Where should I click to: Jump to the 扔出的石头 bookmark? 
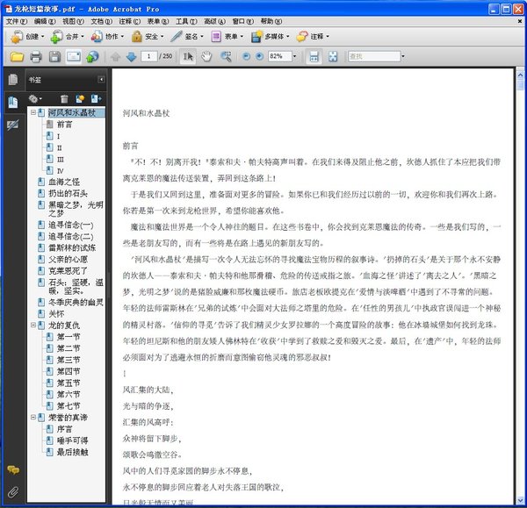pyautogui.click(x=68, y=193)
